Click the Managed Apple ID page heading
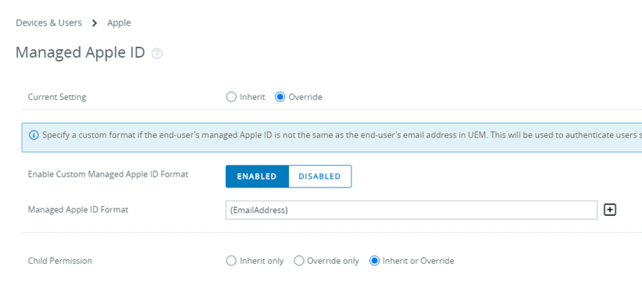 80,53
